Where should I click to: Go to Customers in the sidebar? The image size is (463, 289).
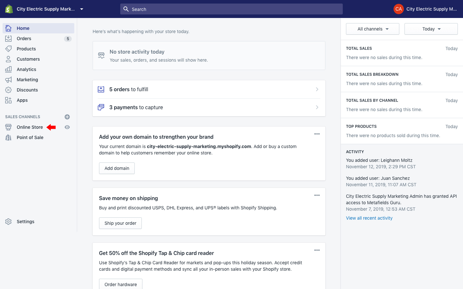click(28, 59)
